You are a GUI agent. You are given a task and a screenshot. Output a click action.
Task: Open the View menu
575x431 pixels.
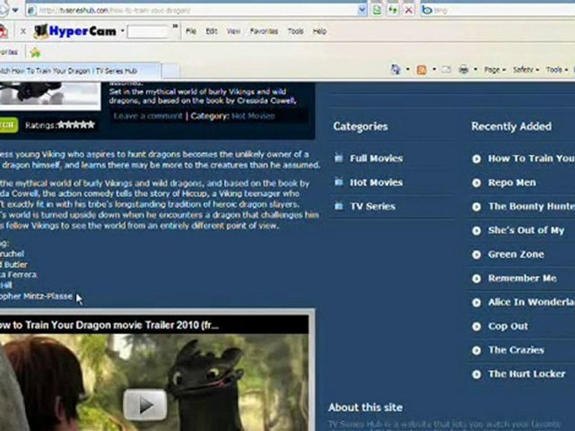coord(234,32)
